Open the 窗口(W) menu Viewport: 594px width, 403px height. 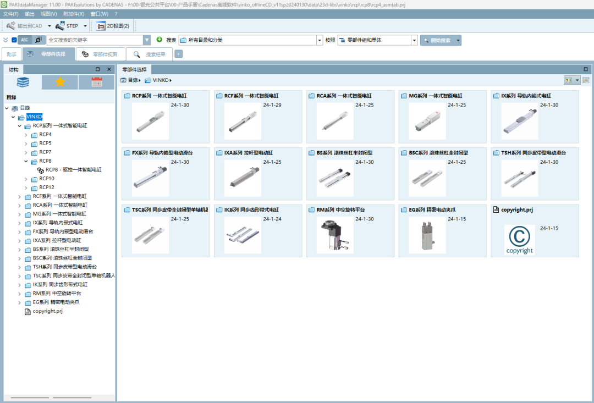point(99,14)
